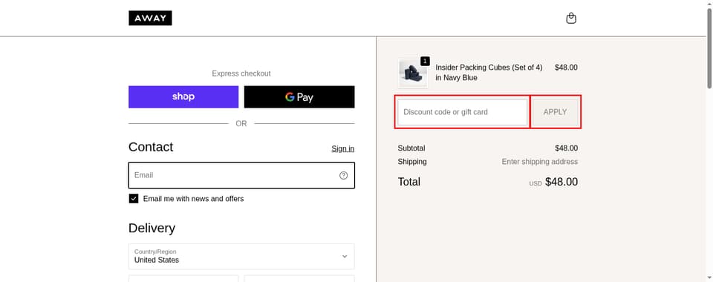Click the Contact heading
Screen dimensions: 713x282
point(151,147)
